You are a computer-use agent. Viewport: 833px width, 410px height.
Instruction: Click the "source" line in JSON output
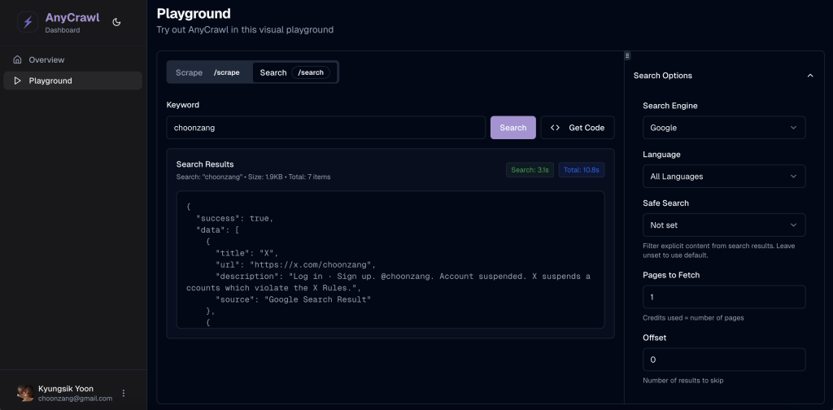293,299
